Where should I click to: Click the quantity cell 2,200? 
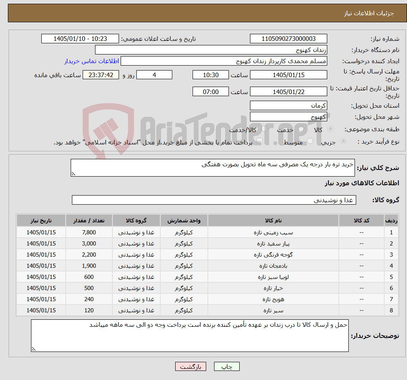pyautogui.click(x=89, y=255)
